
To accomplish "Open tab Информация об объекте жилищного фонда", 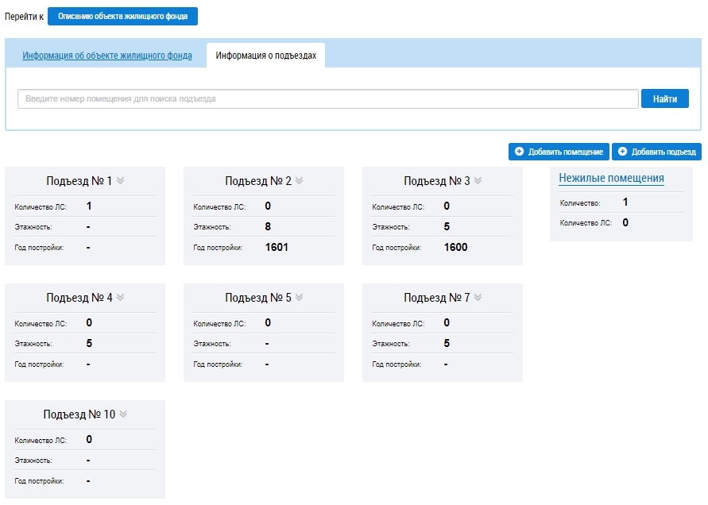I will click(107, 56).
